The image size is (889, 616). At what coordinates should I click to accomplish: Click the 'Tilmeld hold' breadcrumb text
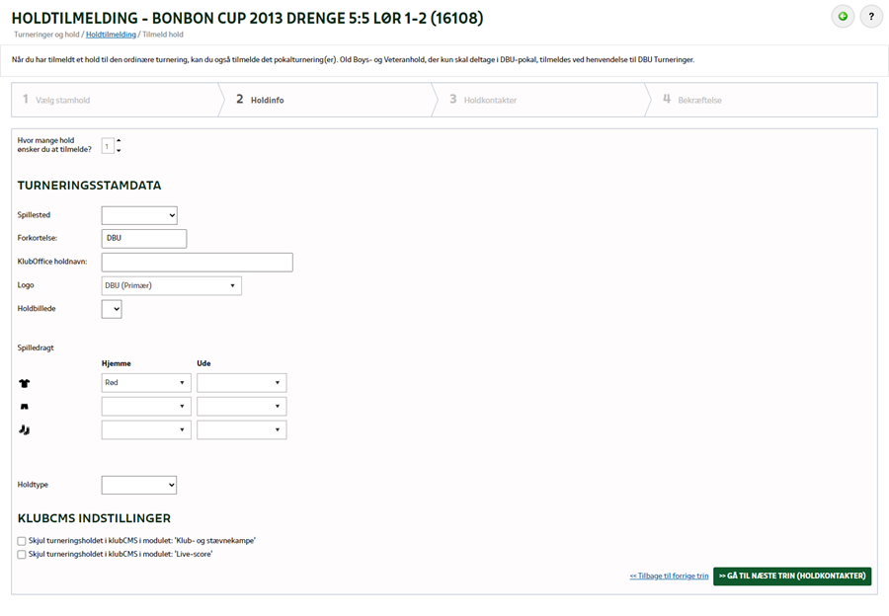pos(163,35)
